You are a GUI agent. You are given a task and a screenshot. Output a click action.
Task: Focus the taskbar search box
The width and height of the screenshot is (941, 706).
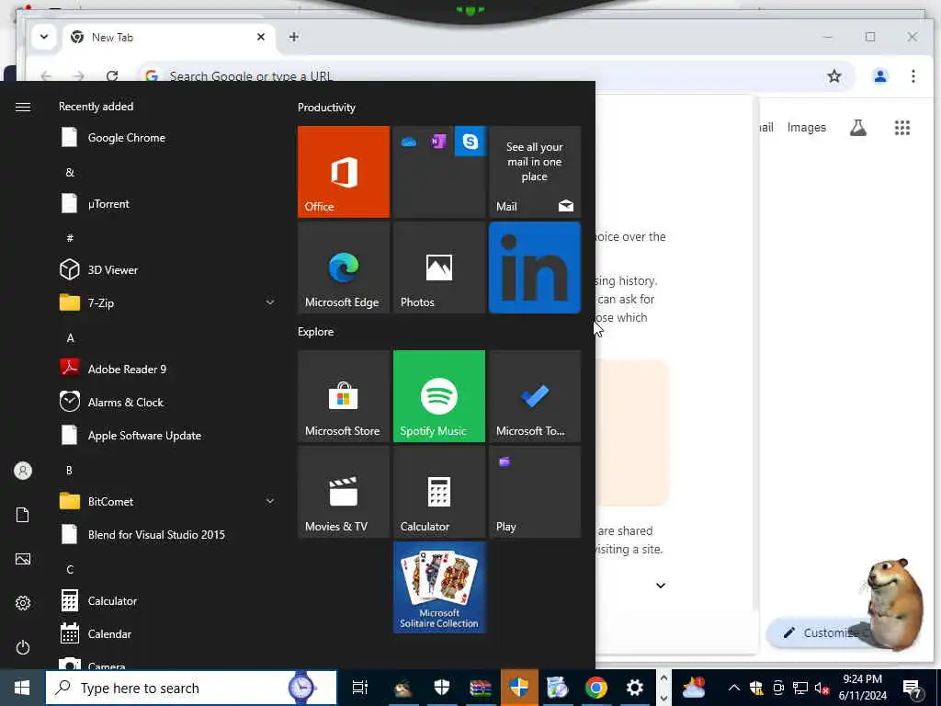191,688
